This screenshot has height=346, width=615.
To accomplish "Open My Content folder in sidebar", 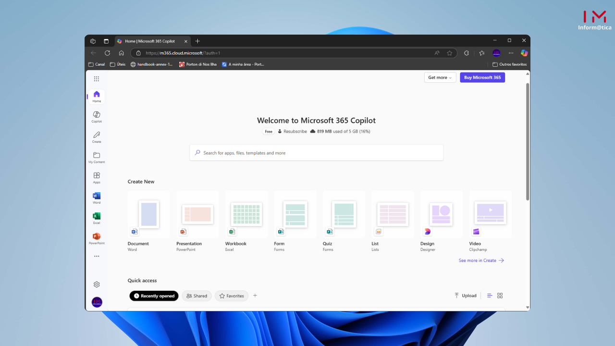I will pyautogui.click(x=97, y=157).
